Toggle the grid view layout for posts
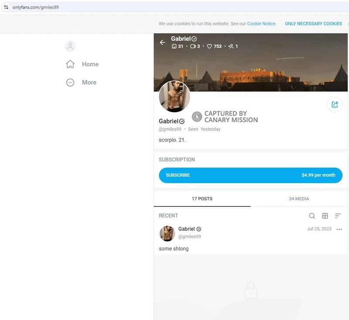This screenshot has width=349, height=320. tap(325, 216)
